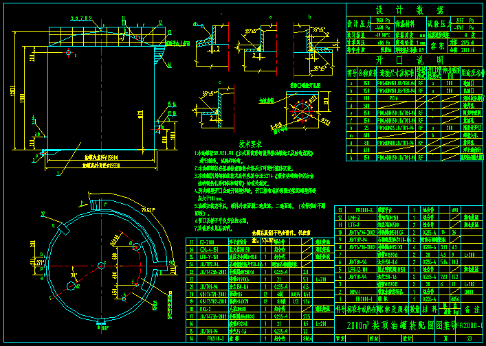
Task: Select the bolt circle flange detail
Action: tap(301, 110)
